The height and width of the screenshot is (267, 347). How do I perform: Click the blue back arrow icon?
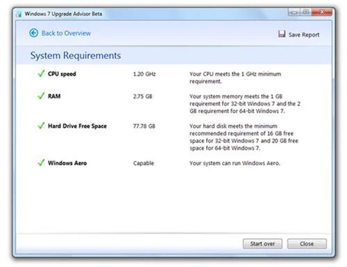pos(34,33)
